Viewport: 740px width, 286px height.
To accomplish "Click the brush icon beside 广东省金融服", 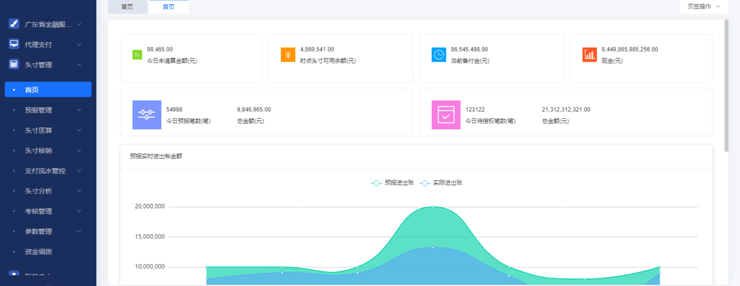I will pyautogui.click(x=14, y=23).
